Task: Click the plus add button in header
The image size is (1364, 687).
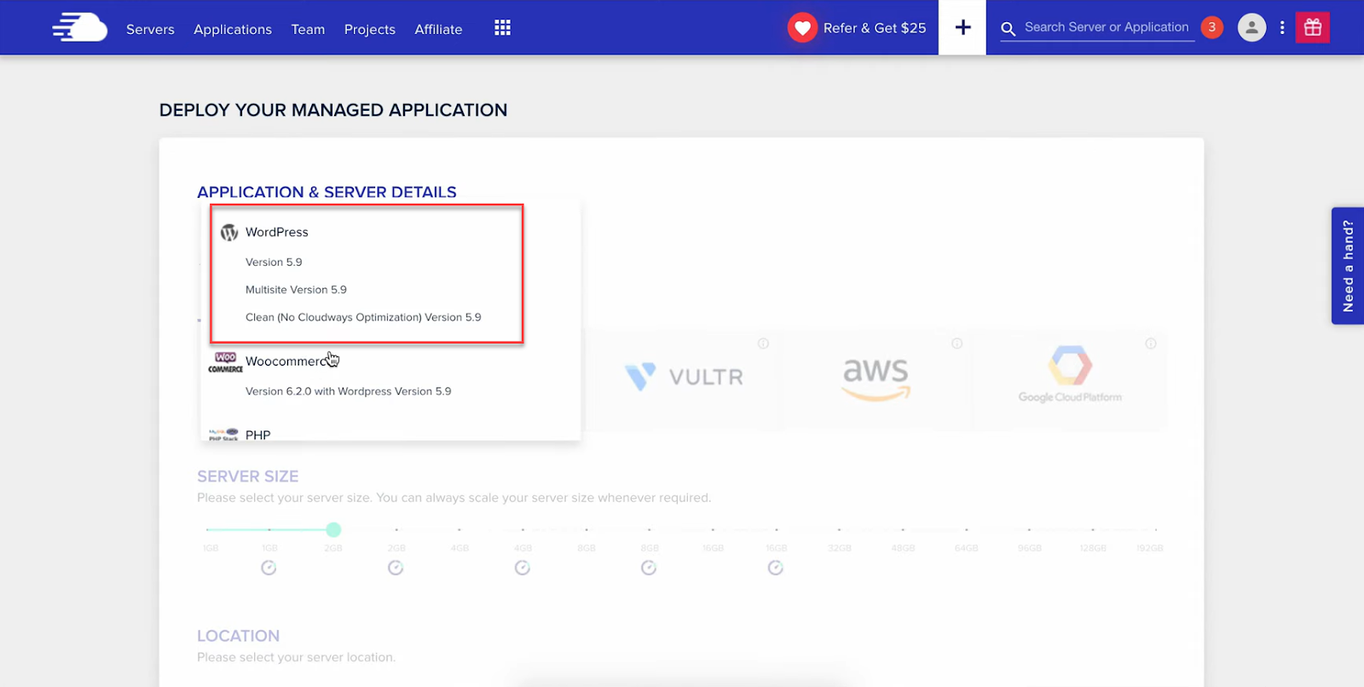Action: pos(962,27)
